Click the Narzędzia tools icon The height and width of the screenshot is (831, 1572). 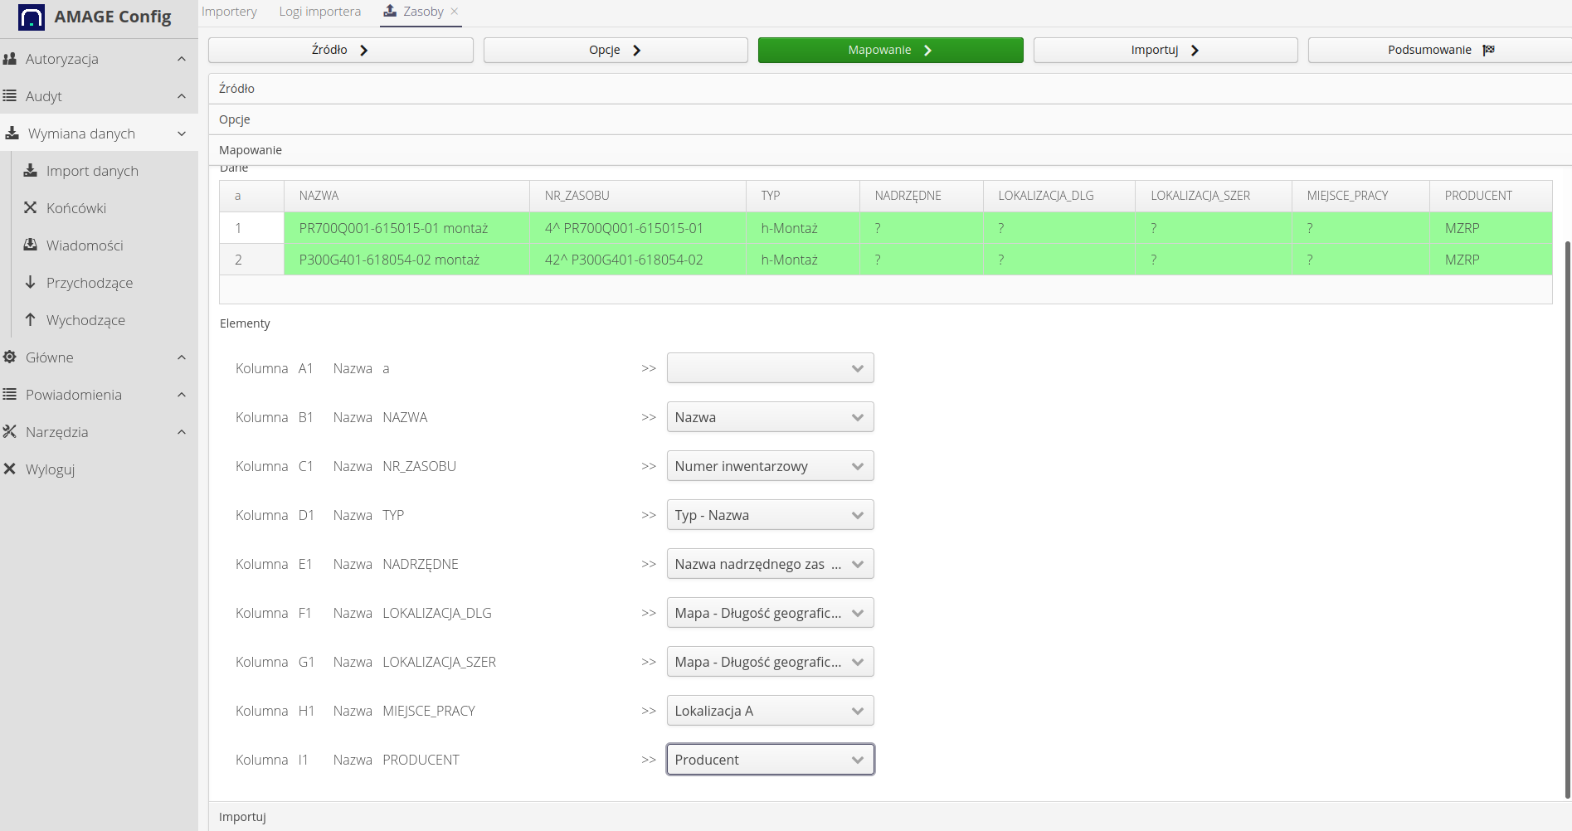coord(10,432)
